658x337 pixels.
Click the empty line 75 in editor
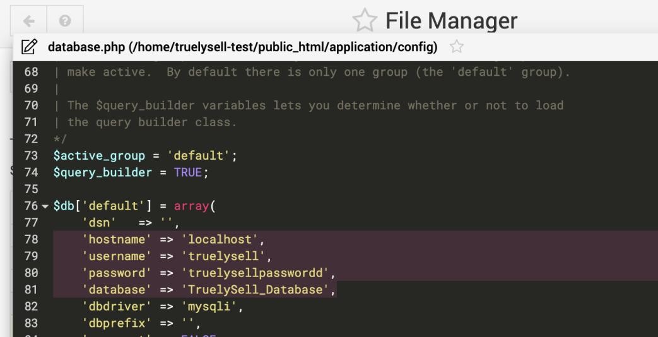point(189,189)
